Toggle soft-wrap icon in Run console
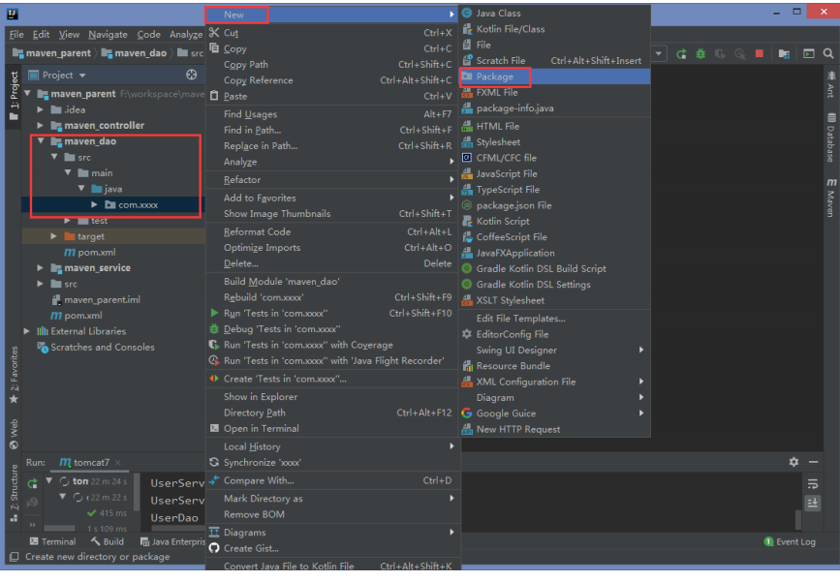This screenshot has width=840, height=582. [813, 484]
